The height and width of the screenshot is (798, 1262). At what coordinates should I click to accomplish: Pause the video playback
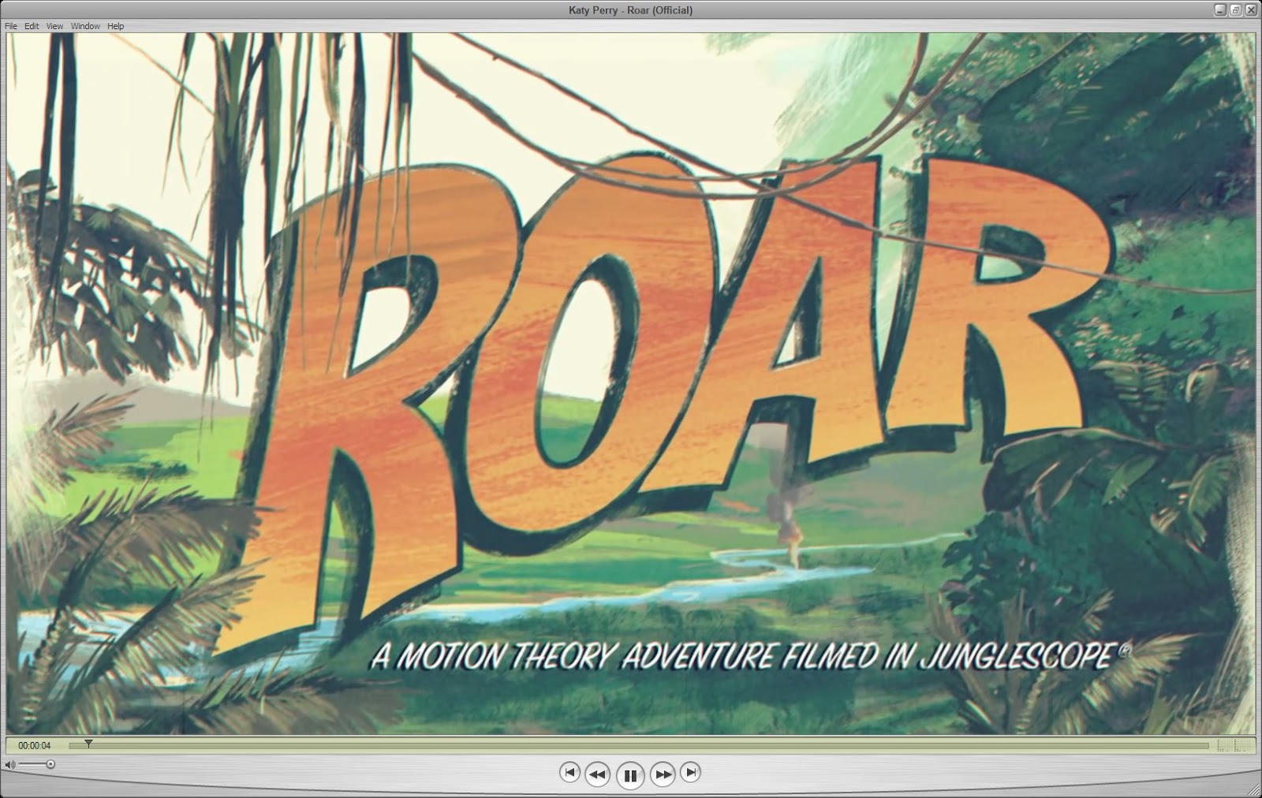coord(630,776)
